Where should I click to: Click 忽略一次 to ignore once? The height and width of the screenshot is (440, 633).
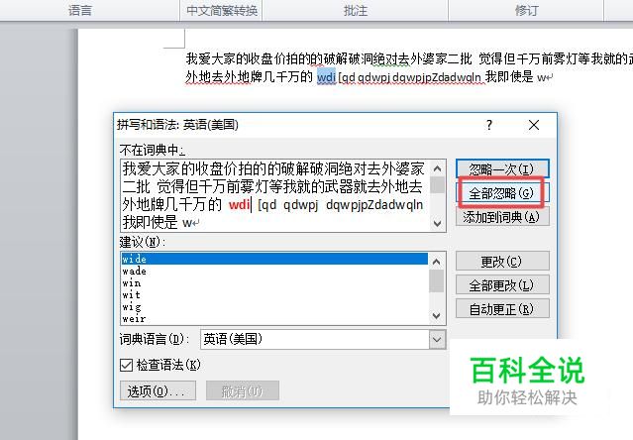502,168
